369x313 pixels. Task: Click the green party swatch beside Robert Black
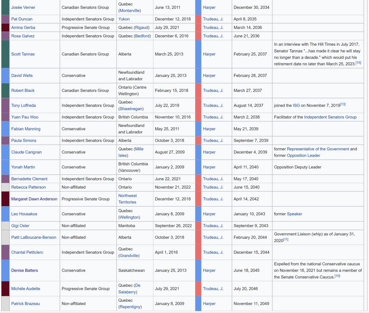click(x=5, y=91)
